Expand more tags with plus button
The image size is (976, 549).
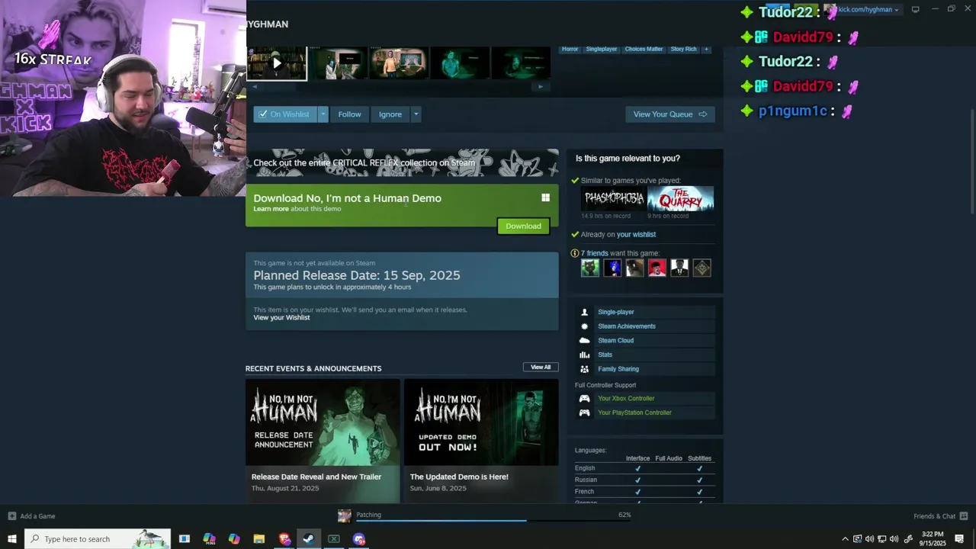click(x=706, y=49)
